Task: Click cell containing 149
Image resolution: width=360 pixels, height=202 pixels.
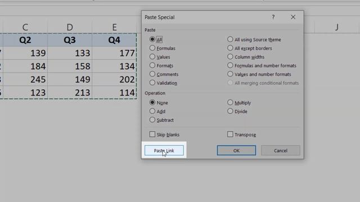Action: [70, 80]
